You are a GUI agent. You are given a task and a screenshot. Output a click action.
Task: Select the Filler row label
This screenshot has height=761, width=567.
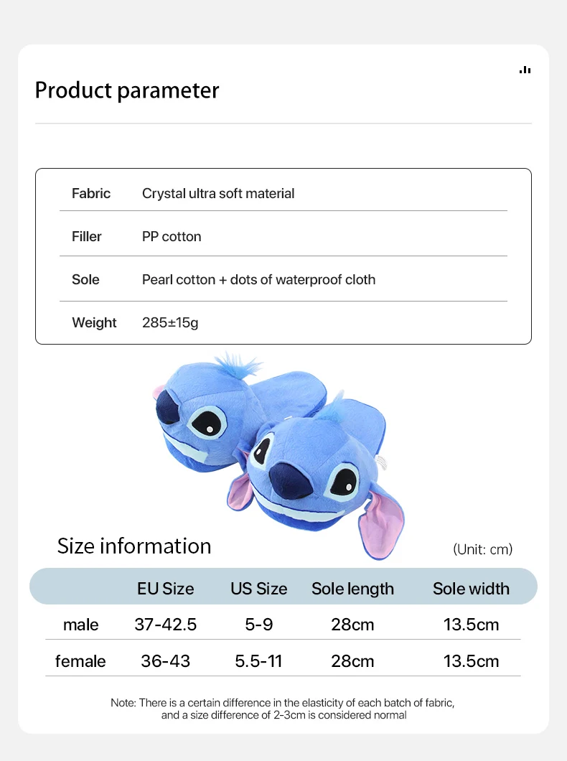point(87,236)
